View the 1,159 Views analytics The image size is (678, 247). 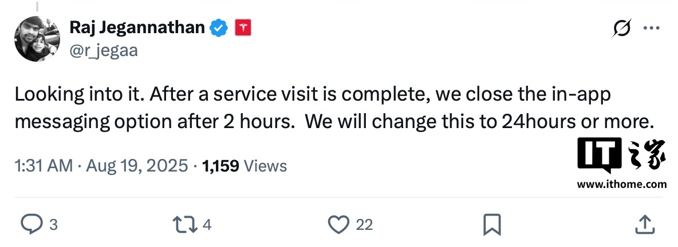[245, 166]
